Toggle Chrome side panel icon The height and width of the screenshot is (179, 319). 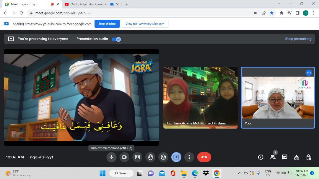pyautogui.click(x=297, y=13)
